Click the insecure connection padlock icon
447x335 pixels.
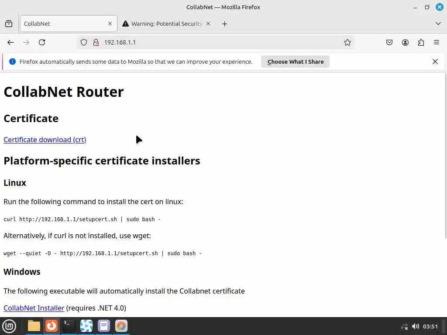point(96,42)
